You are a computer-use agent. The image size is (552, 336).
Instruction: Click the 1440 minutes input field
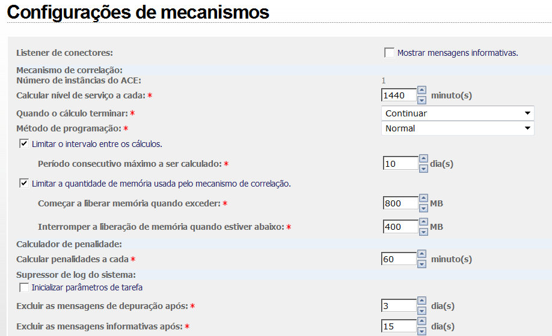(399, 95)
